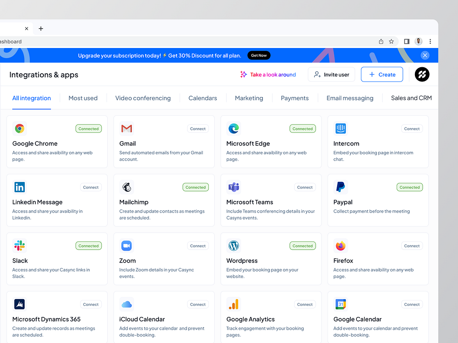Toggle Connected status on Microsoft Edge
Image resolution: width=458 pixels, height=343 pixels.
[302, 129]
